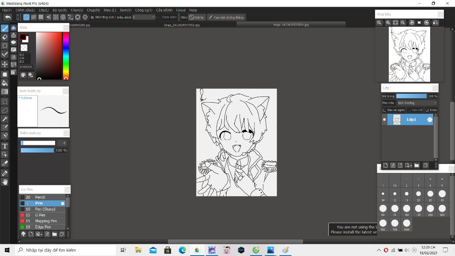Screen dimensions: 455x256
Task: Enable the Bảo vệ alpha checkbox
Action: click(384, 110)
